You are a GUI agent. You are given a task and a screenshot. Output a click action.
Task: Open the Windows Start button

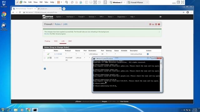3,110
